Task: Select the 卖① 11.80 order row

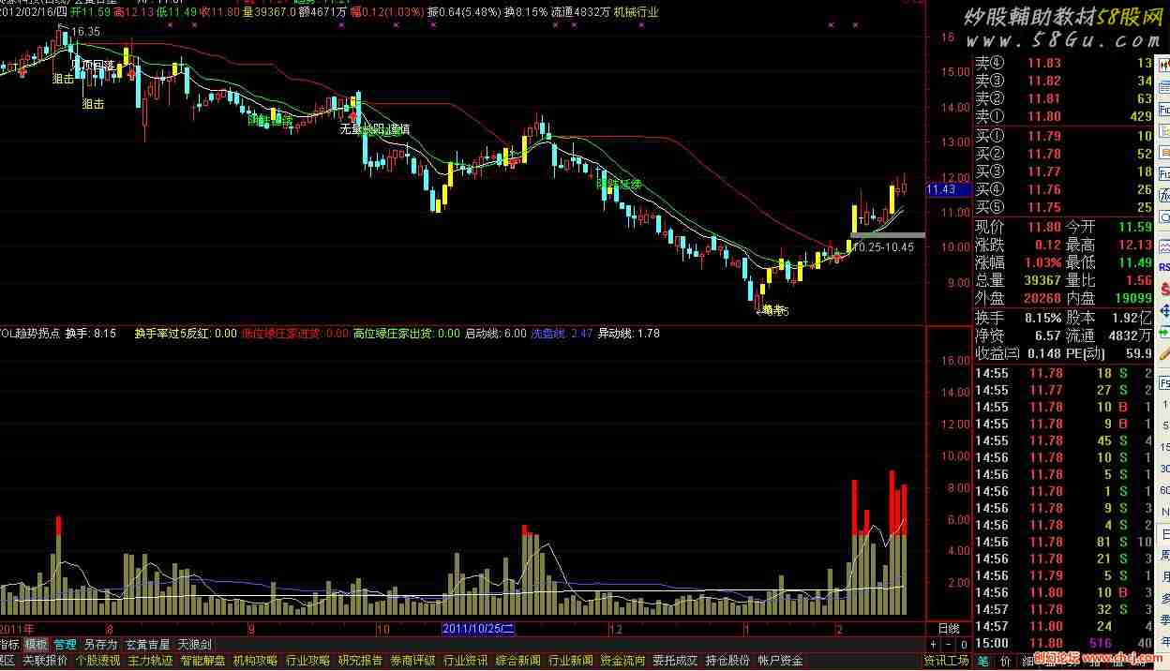Action: (x=1064, y=116)
